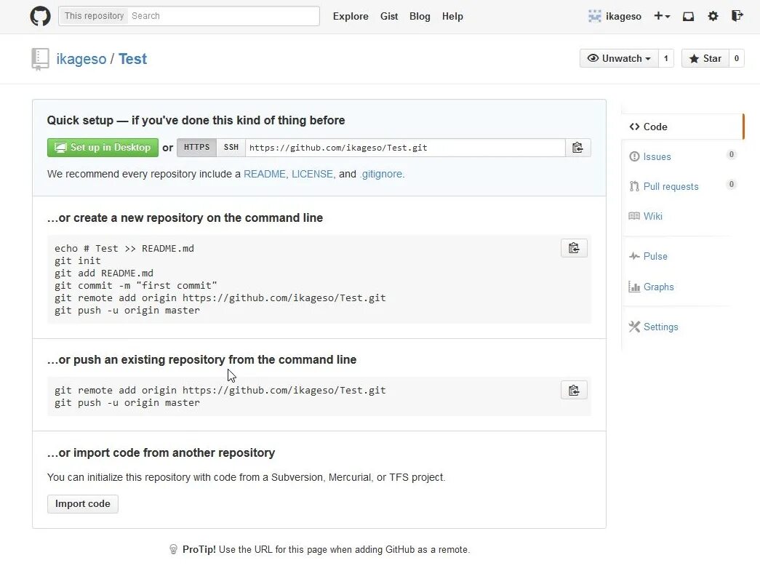Copy the repository clone URL to clipboard
Image resolution: width=760 pixels, height=571 pixels.
tap(577, 148)
